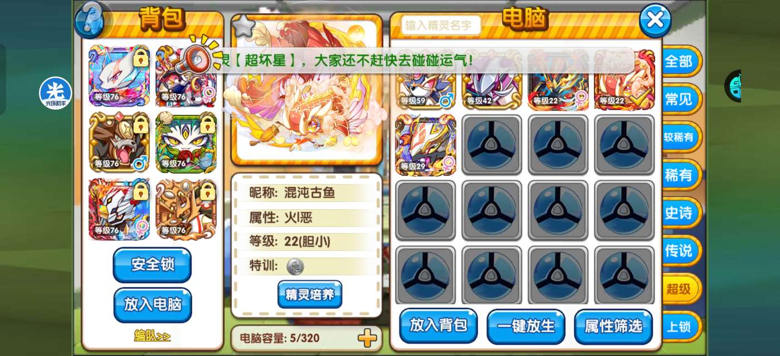Toggle the 安全锁 safety lock button
Image resolution: width=780 pixels, height=356 pixels.
[x=152, y=265]
